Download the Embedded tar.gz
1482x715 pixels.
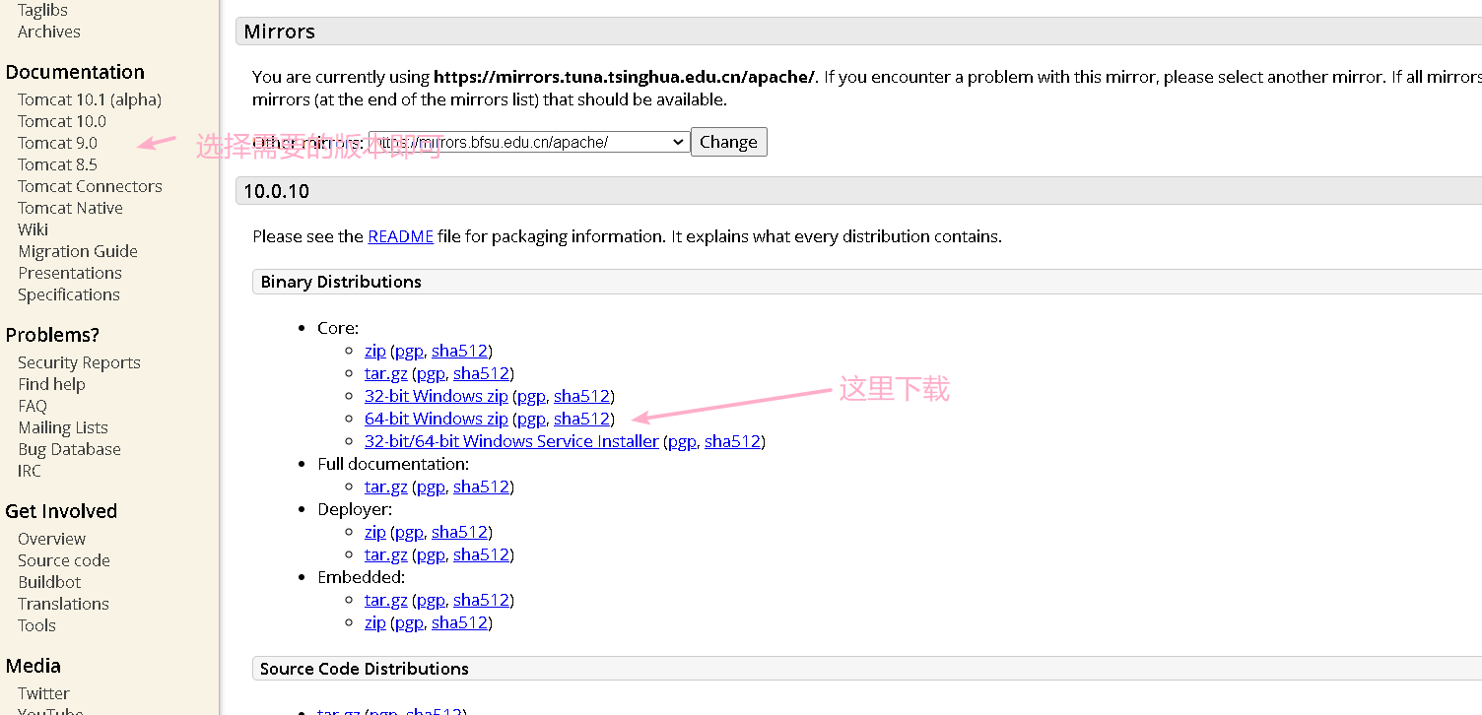[385, 600]
